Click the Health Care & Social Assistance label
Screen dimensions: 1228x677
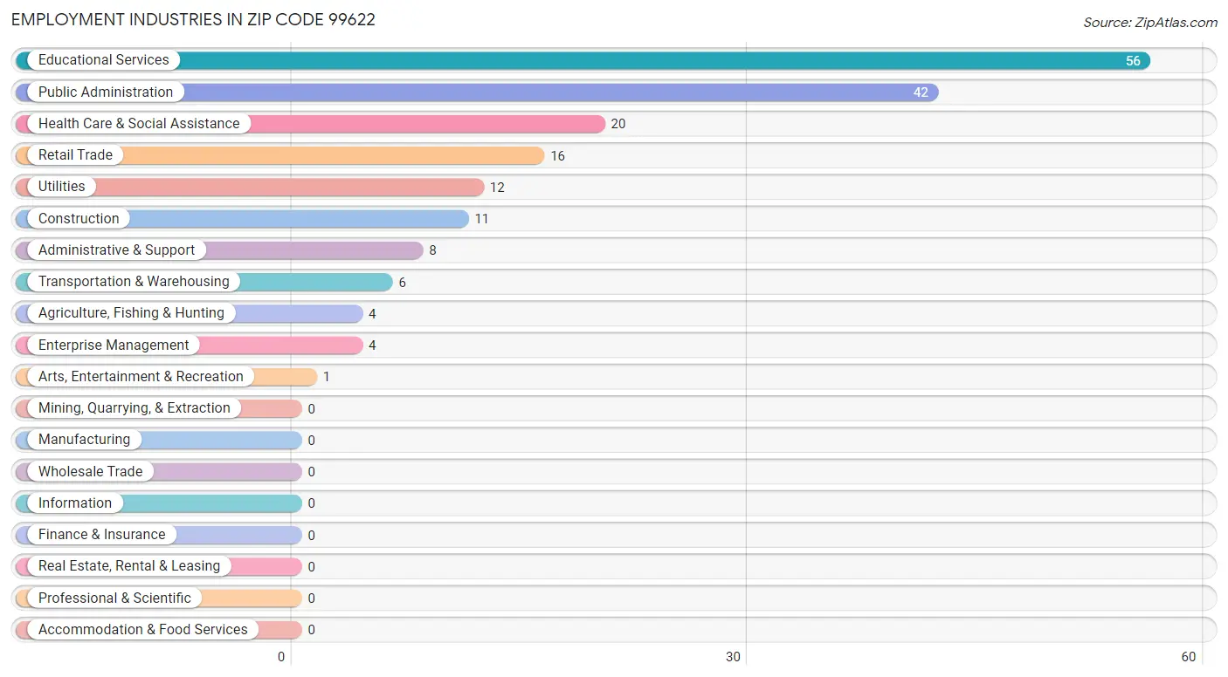[x=139, y=124]
